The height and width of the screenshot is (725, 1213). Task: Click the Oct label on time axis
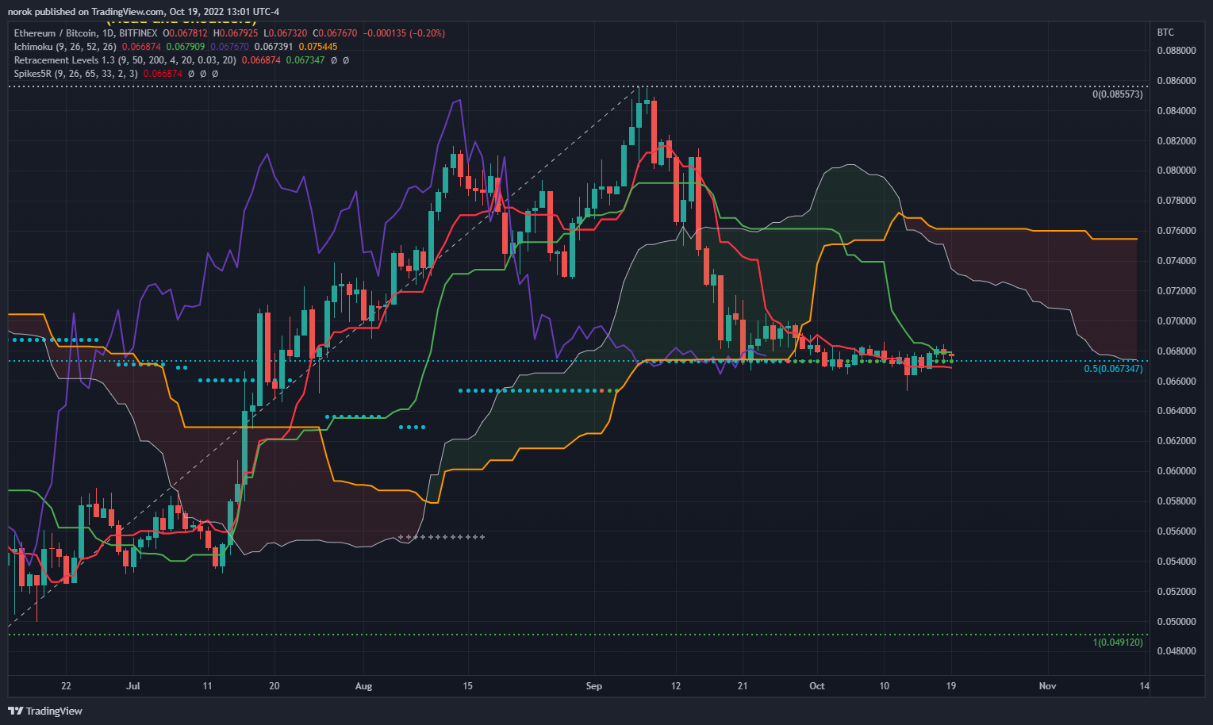click(x=817, y=686)
